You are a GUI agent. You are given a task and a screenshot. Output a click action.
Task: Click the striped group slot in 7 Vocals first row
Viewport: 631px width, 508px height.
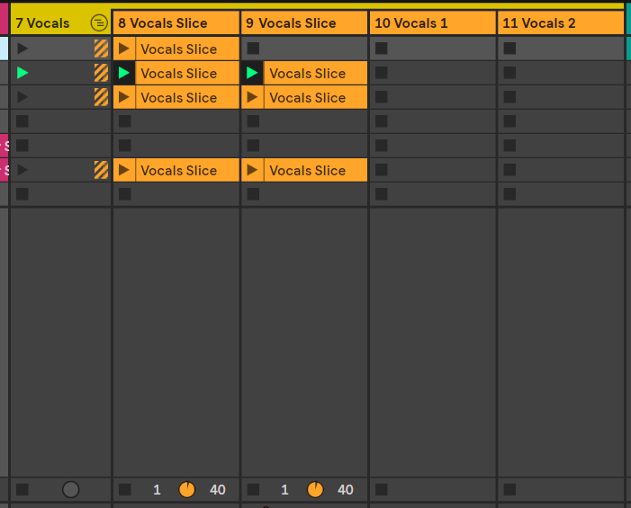click(101, 49)
